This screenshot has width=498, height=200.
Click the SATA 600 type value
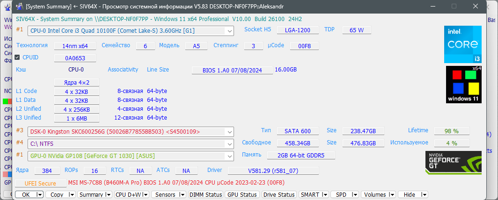pyautogui.click(x=298, y=131)
